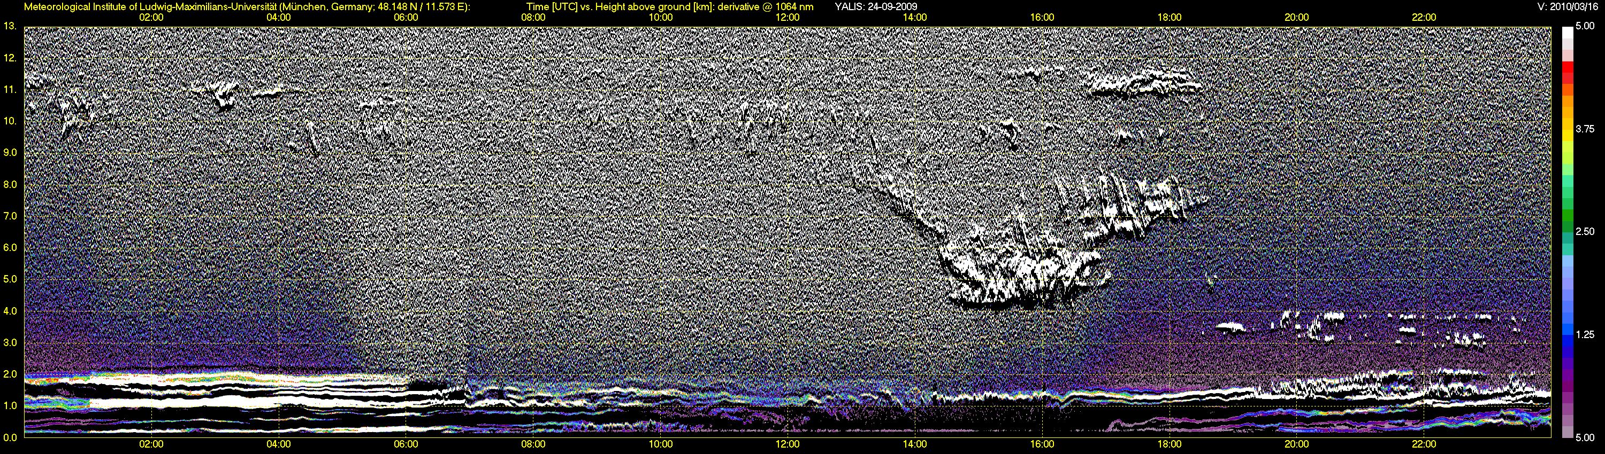Click the 22:00 label on the upper time axis
This screenshot has width=1605, height=454.
click(x=1424, y=18)
